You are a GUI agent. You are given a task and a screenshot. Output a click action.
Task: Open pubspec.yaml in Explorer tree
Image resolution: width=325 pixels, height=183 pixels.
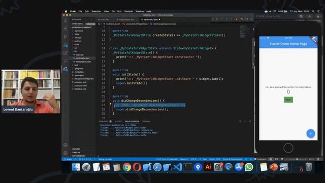(x=80, y=85)
